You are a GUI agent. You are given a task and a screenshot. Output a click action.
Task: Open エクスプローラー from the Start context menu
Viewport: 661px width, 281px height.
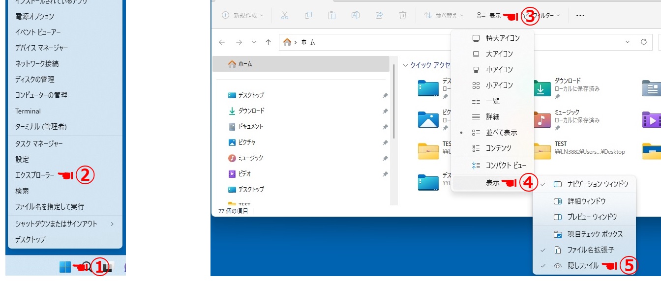[35, 175]
